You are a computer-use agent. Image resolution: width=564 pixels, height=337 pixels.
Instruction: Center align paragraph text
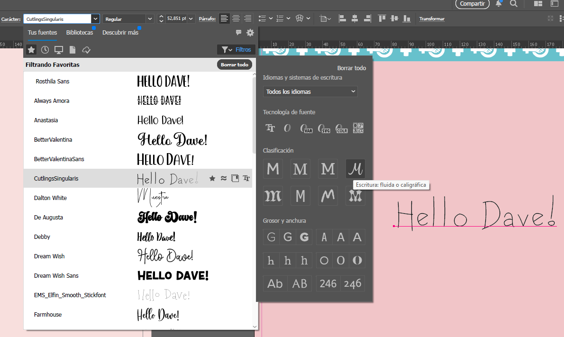[236, 18]
